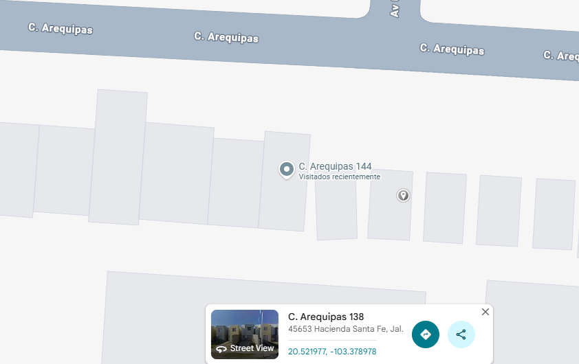Click the C. Arequipas 138 card title
Viewport: 579px width, 364px height.
(x=326, y=317)
